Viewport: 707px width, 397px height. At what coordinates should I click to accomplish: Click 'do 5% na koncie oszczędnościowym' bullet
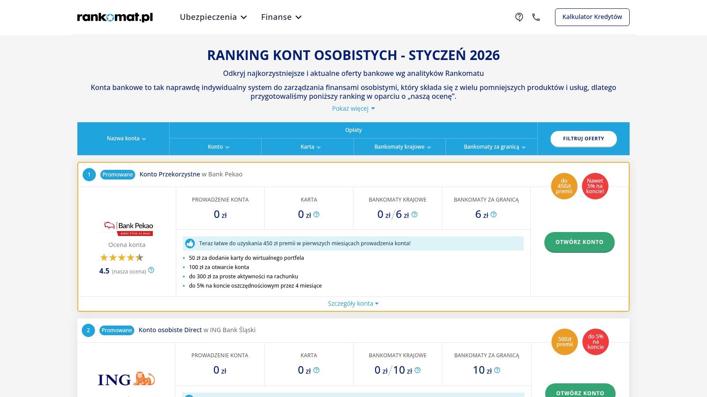pos(255,286)
